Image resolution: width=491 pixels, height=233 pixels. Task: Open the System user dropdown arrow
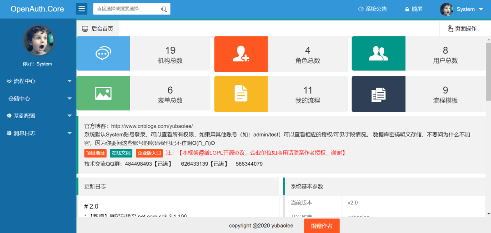pyautogui.click(x=481, y=10)
